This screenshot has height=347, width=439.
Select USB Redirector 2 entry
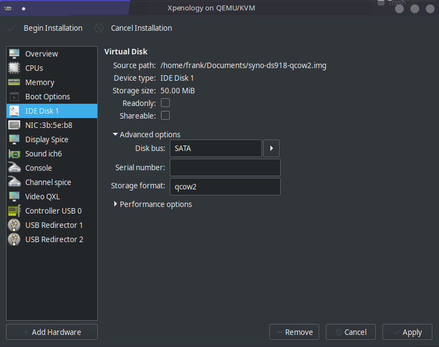pos(52,239)
